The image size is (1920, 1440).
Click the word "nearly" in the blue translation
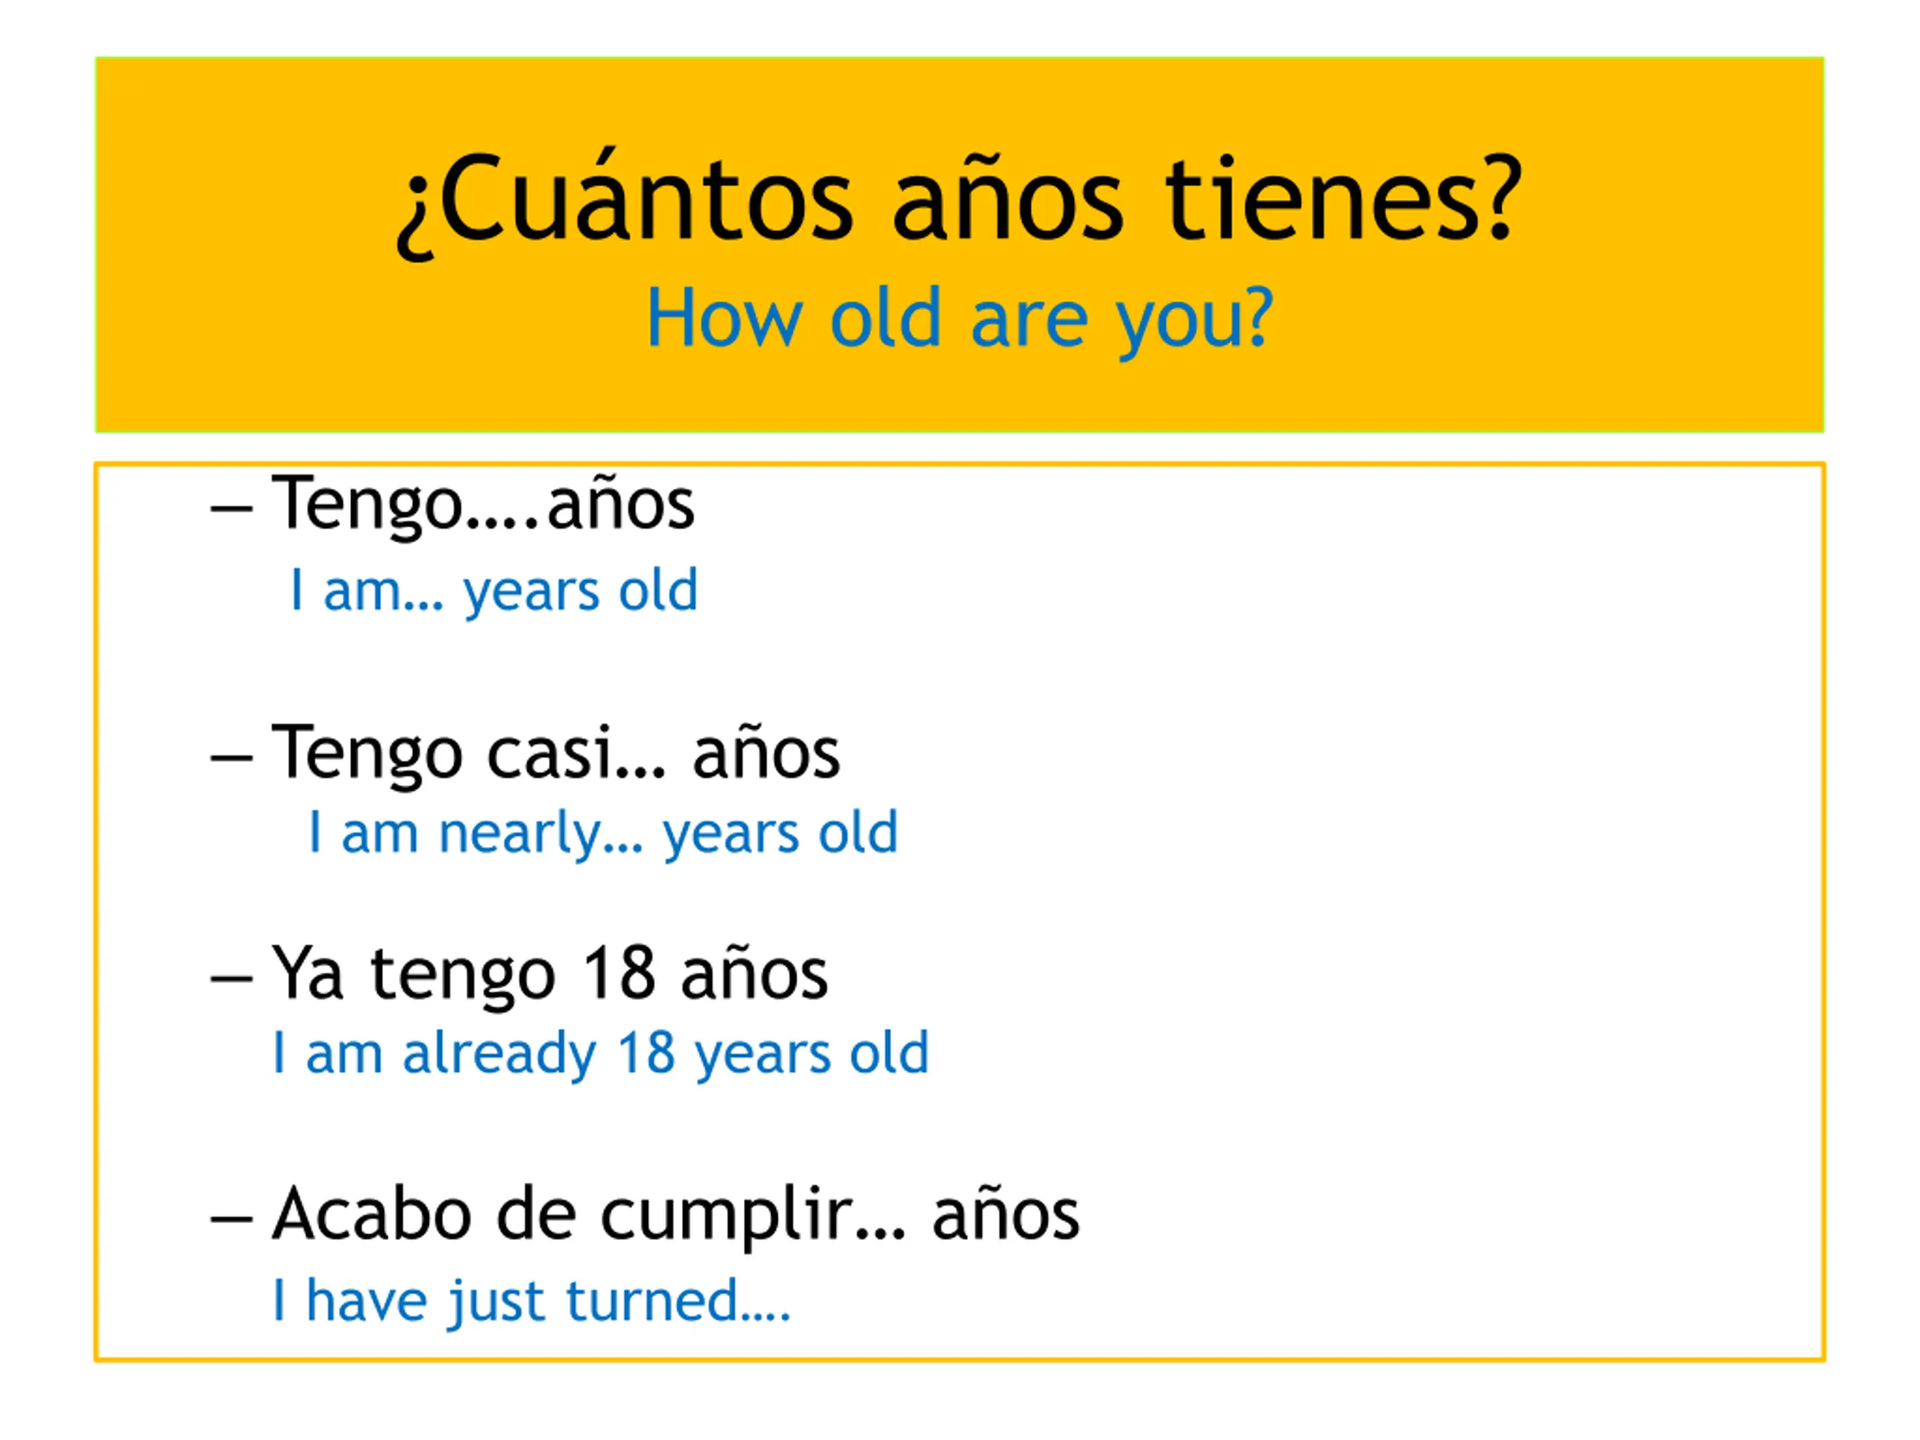[x=519, y=835]
